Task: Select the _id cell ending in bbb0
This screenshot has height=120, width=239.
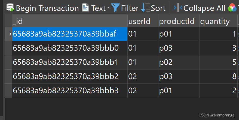Action: [70, 48]
